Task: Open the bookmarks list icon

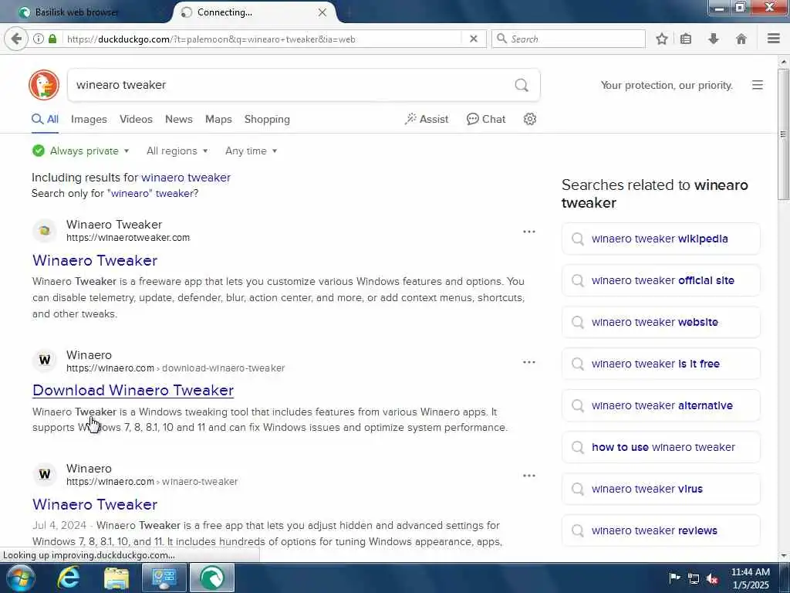Action: [x=686, y=39]
